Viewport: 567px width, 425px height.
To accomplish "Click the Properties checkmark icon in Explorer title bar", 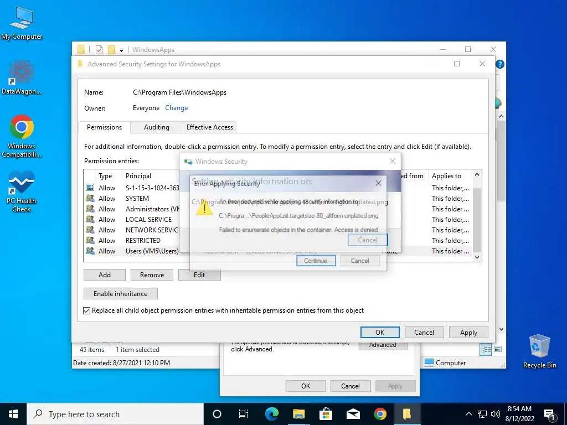I will [x=99, y=49].
